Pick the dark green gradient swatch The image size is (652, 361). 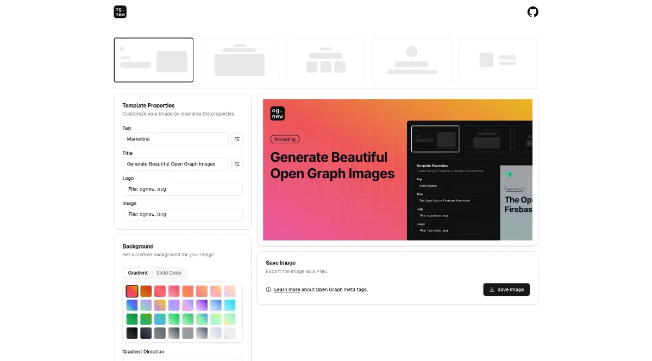tap(132, 319)
